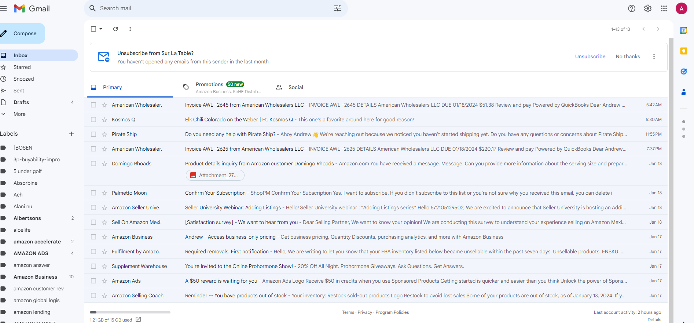The image size is (694, 323).
Task: Open the AMAZON ADS label
Action: point(31,253)
